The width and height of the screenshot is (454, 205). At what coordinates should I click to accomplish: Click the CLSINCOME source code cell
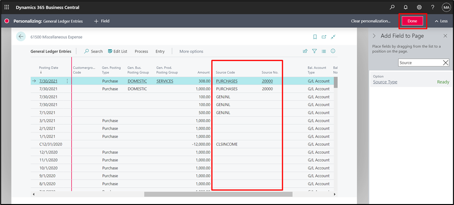pos(227,145)
